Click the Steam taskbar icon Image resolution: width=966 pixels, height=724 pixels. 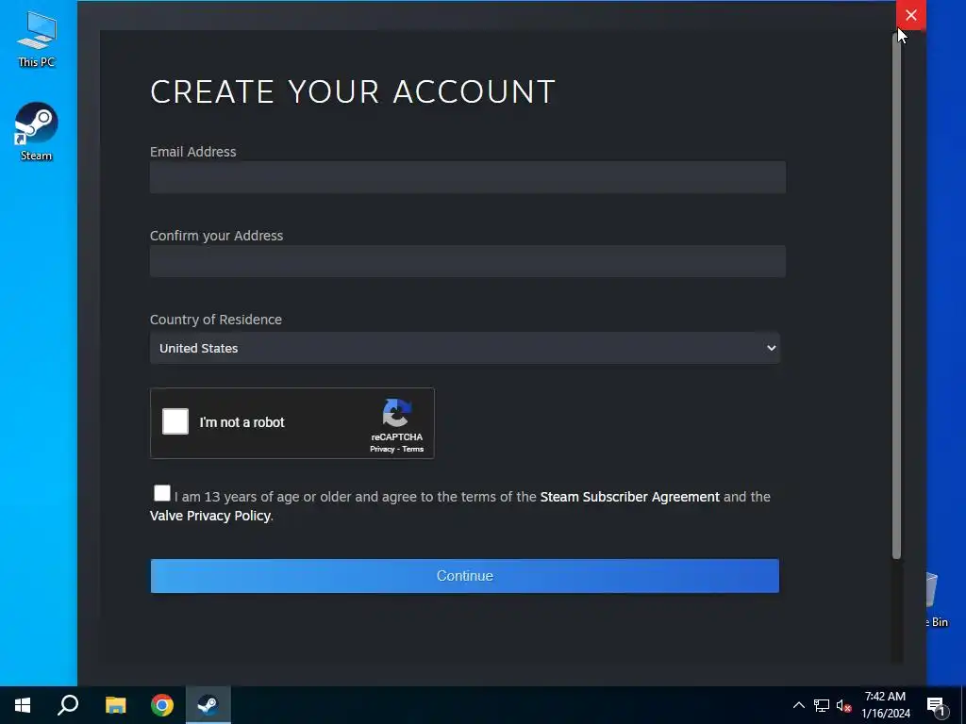click(x=208, y=705)
